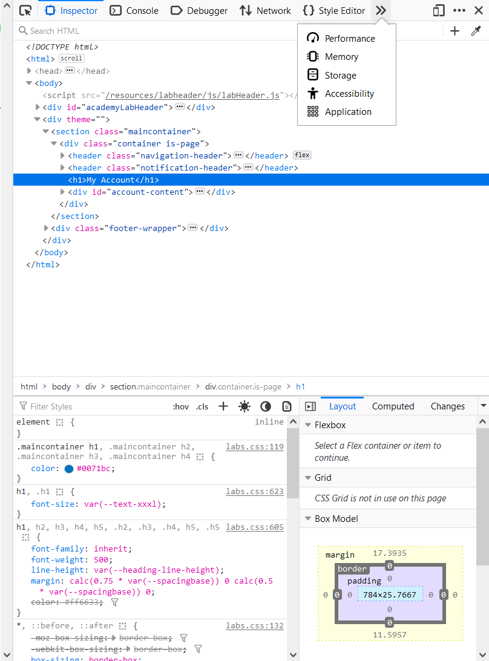
Task: Toggle print media simulation icon
Action: 286,406
